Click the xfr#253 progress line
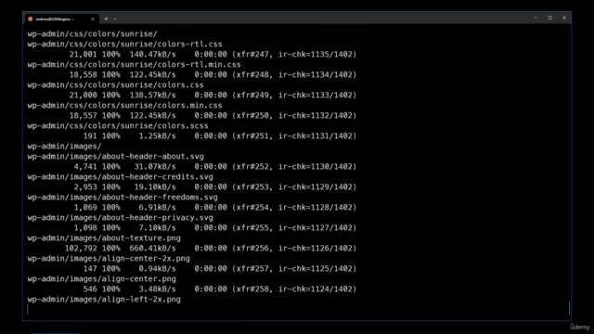Viewport: 594px width, 334px height. click(214, 187)
